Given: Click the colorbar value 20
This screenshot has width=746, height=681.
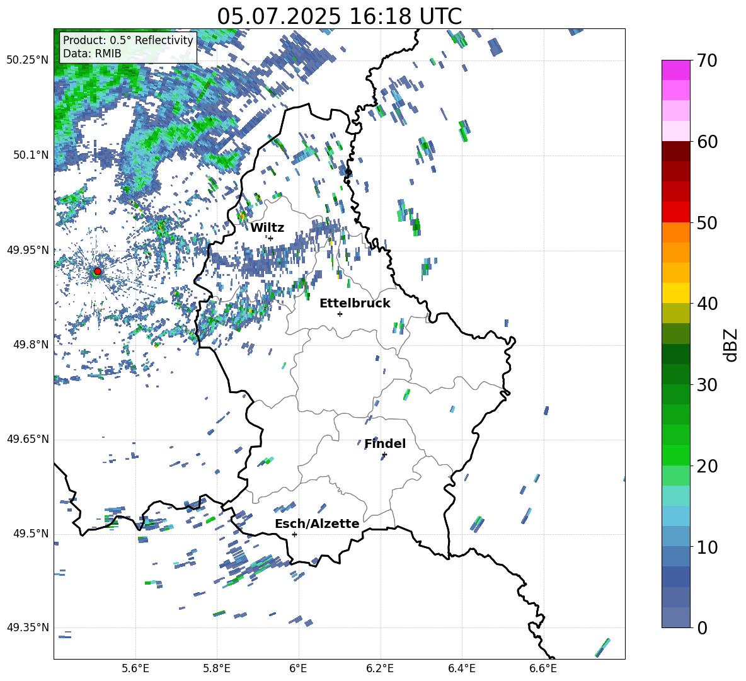Looking at the screenshot, I should point(708,466).
